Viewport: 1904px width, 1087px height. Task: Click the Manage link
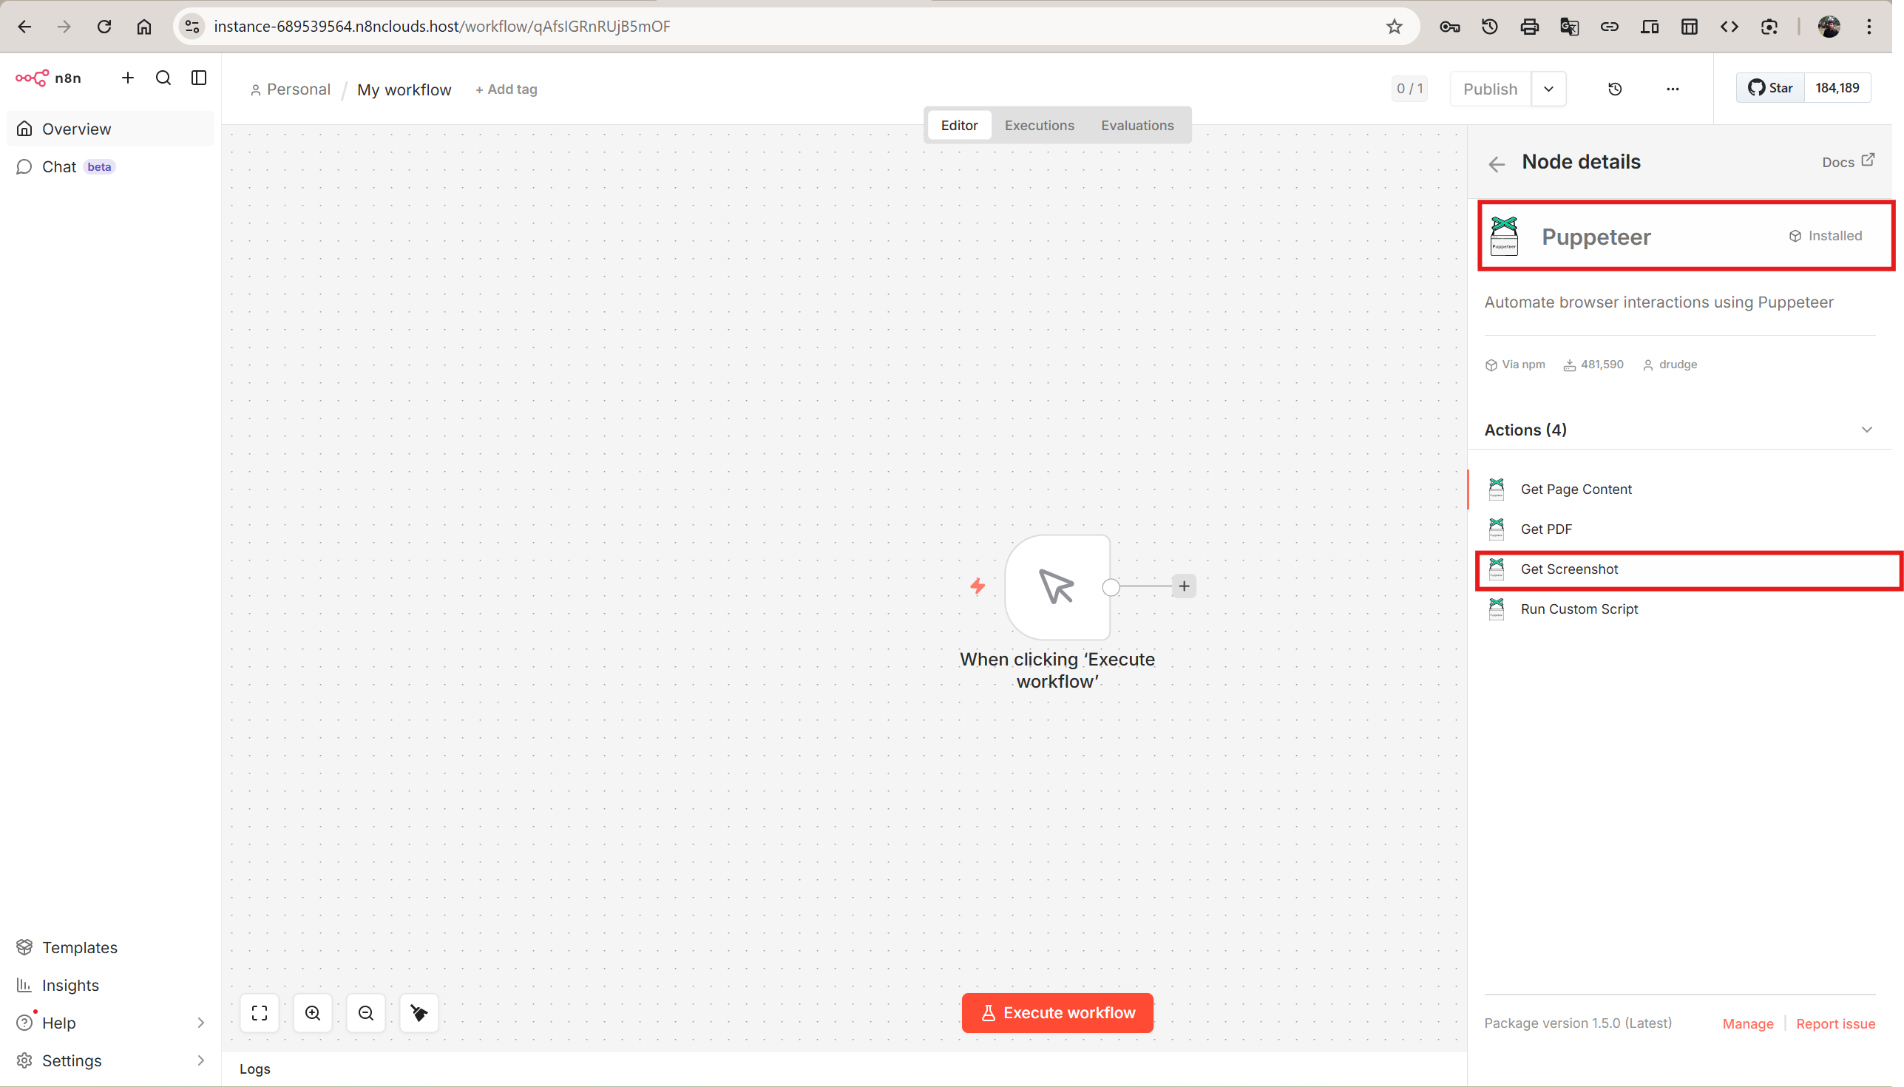point(1747,1023)
